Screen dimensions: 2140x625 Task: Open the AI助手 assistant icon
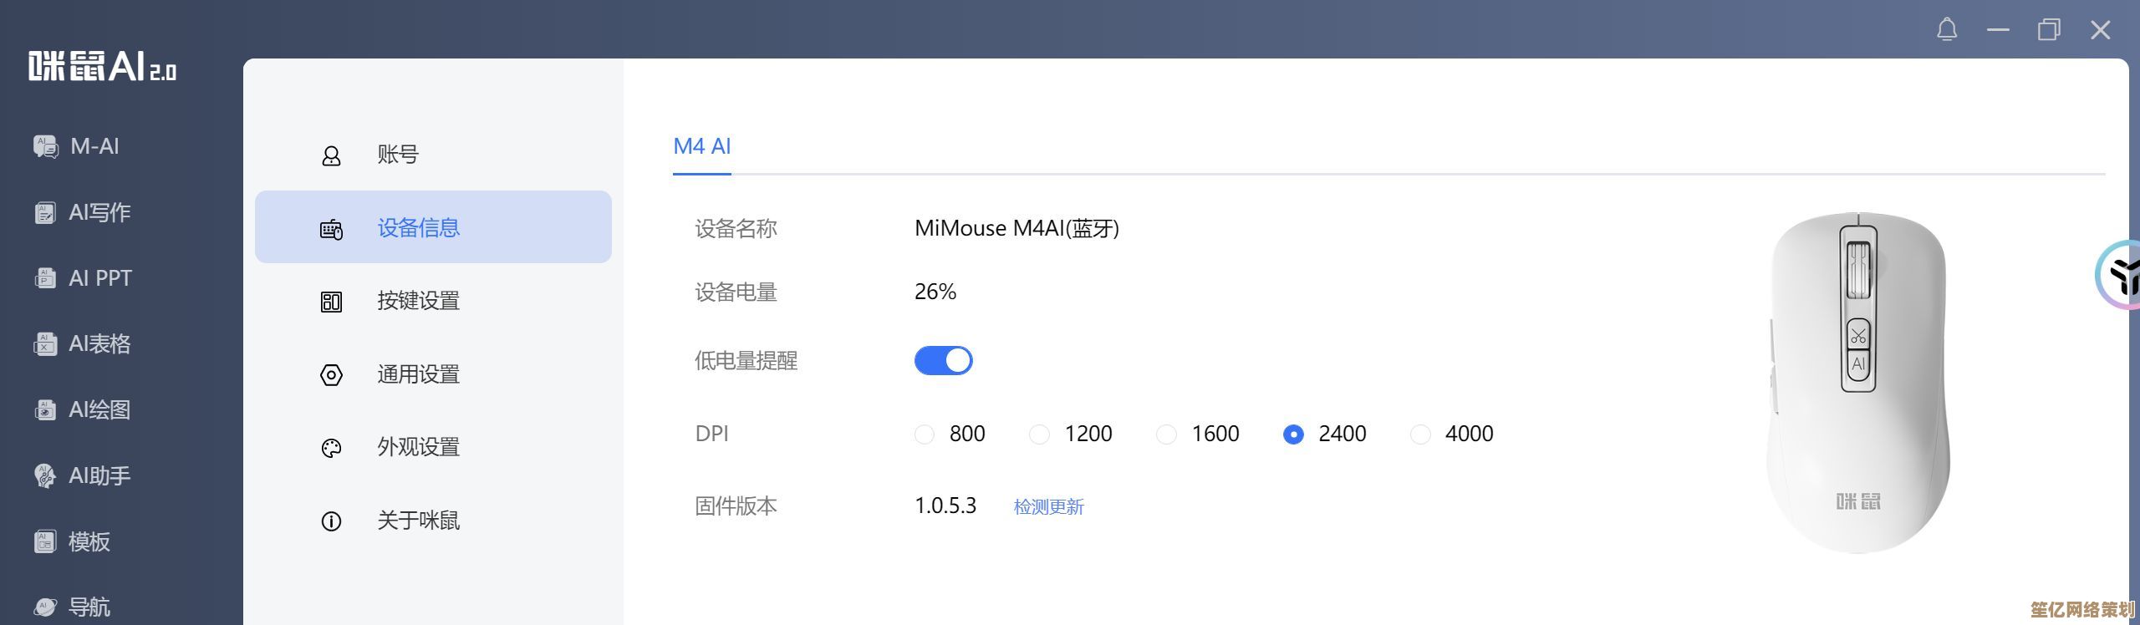(x=45, y=475)
